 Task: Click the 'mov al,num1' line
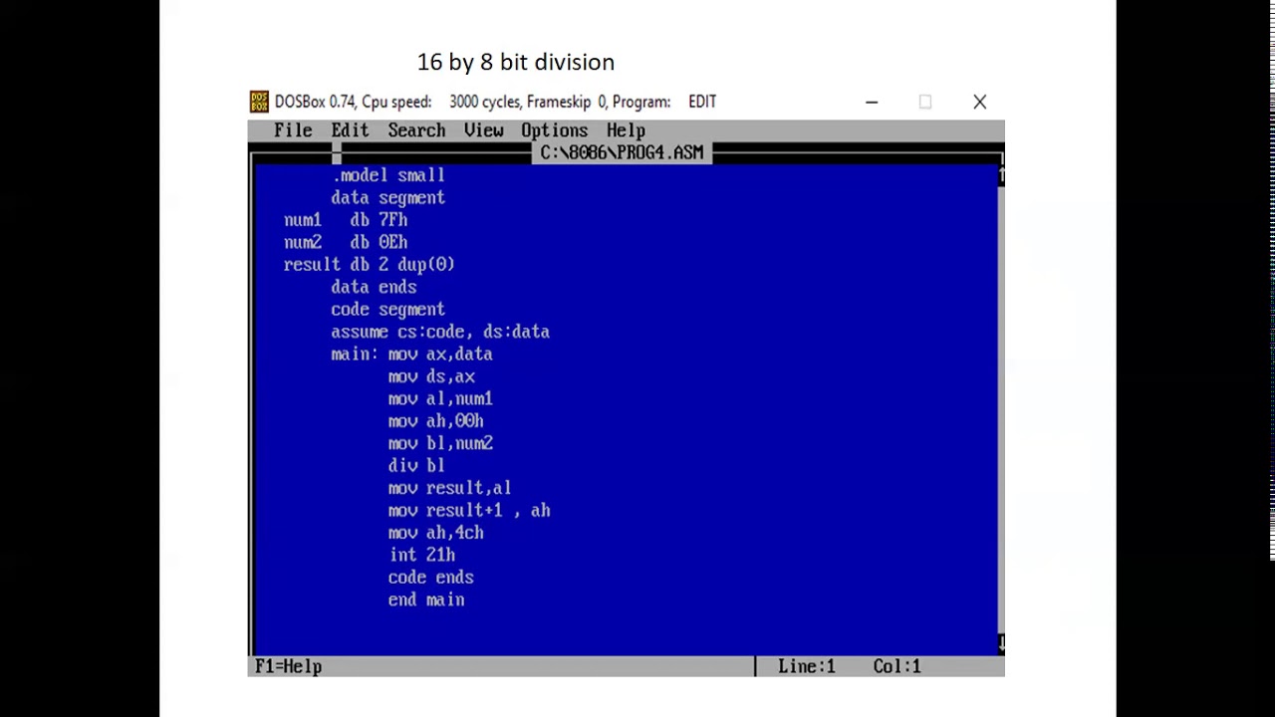(x=440, y=399)
